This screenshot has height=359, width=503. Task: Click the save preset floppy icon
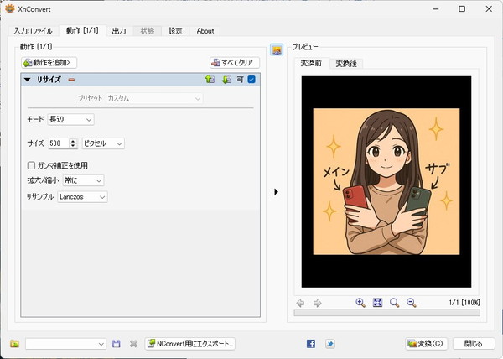117,344
